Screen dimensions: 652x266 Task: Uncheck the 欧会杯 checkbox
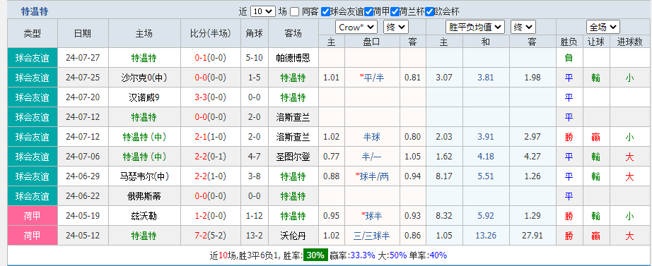(430, 11)
